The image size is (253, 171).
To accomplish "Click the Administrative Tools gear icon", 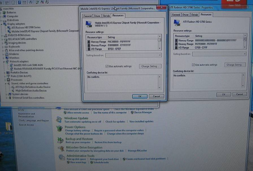I will click(x=62, y=157).
